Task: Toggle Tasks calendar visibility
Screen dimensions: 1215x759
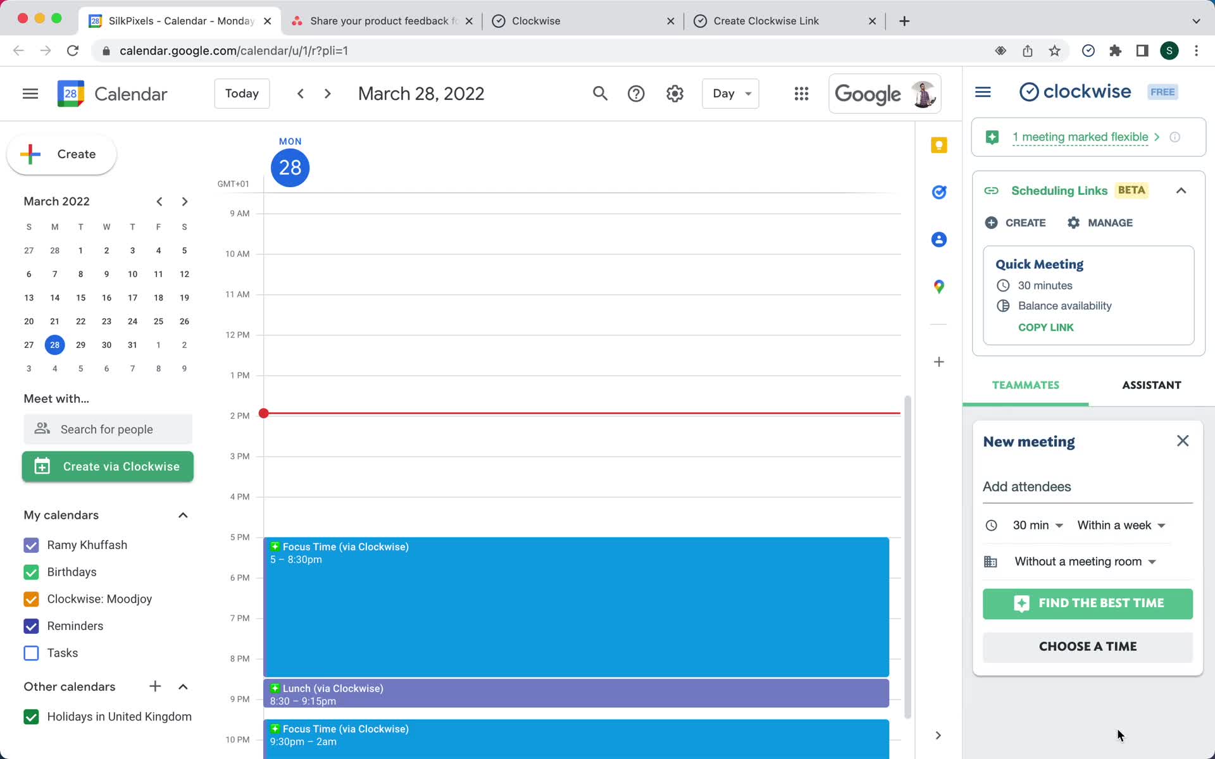Action: (x=32, y=652)
